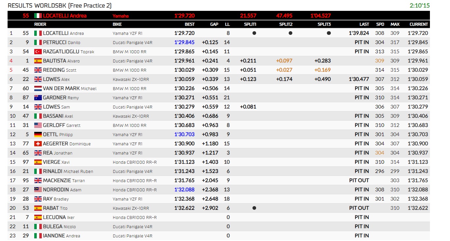450x241 pixels.
Task: Click the UK flag next to REDDING Scott
Action: click(x=38, y=70)
